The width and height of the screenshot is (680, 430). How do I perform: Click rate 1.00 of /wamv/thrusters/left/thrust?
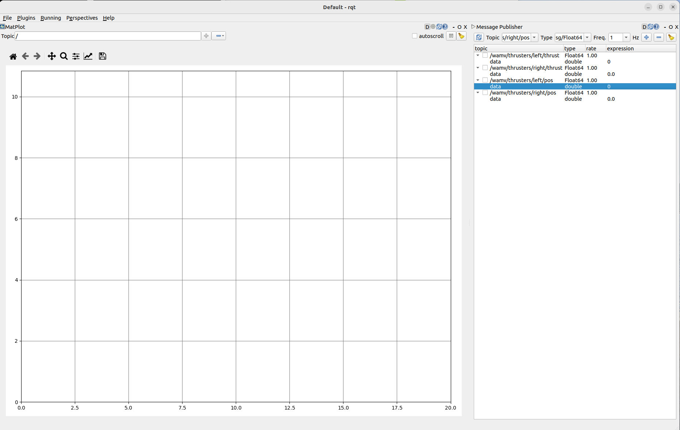coord(592,55)
